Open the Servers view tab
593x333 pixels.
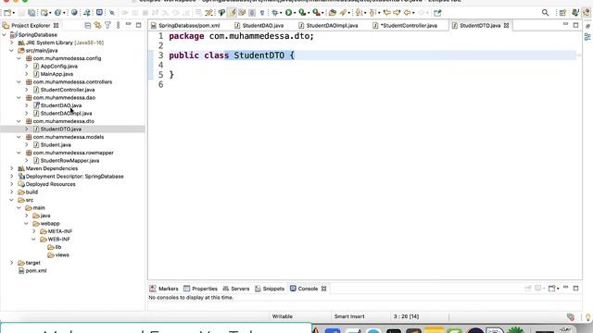236,289
